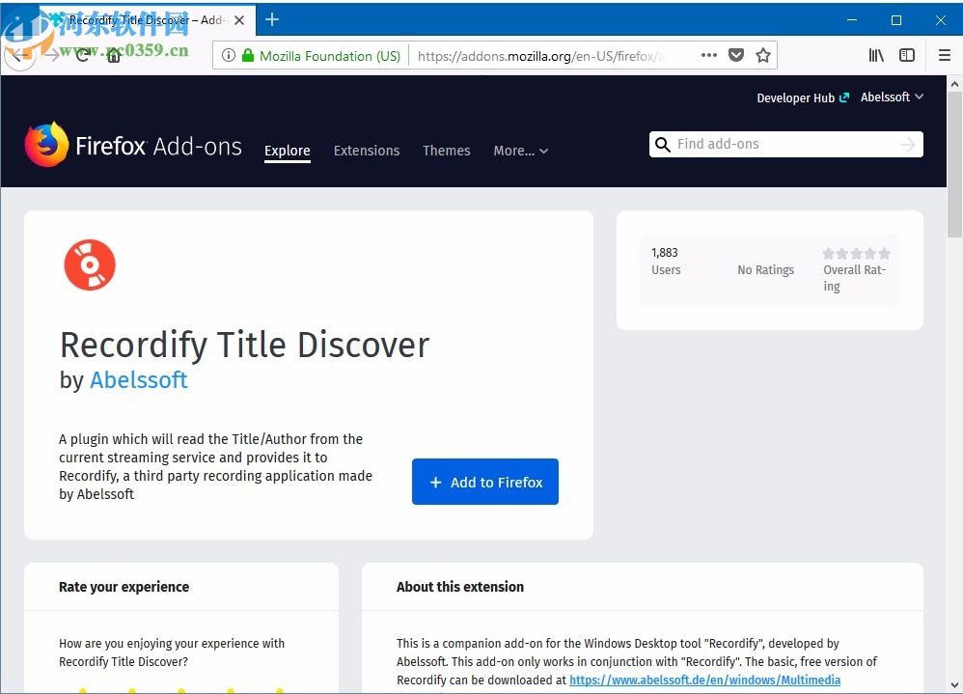The height and width of the screenshot is (694, 963).
Task: Go to the Themes section
Action: click(x=447, y=151)
